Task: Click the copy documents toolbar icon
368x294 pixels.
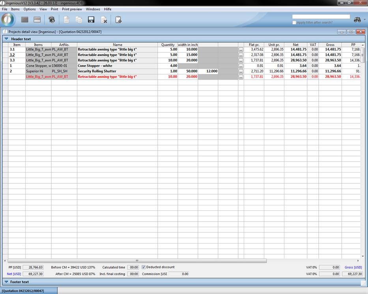Action: pyautogui.click(x=79, y=20)
